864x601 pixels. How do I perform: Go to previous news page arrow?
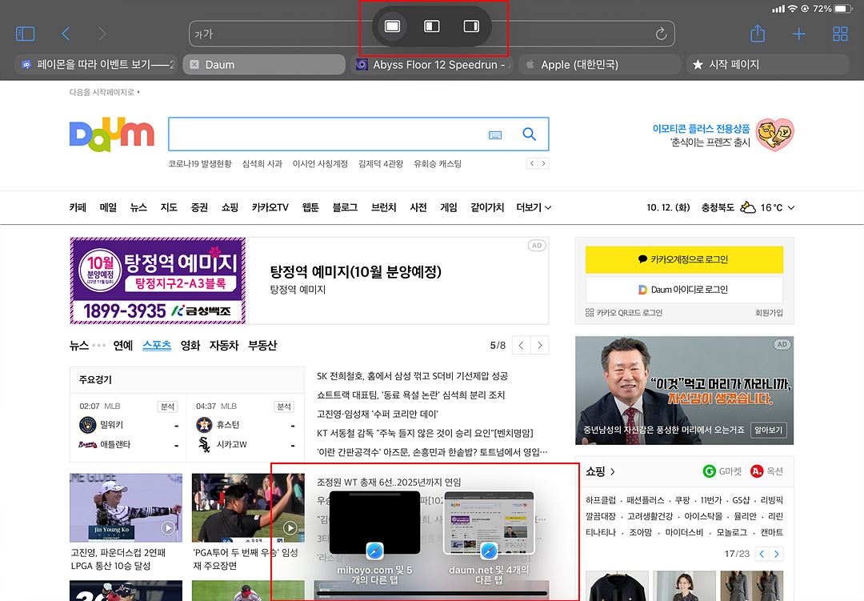point(521,345)
